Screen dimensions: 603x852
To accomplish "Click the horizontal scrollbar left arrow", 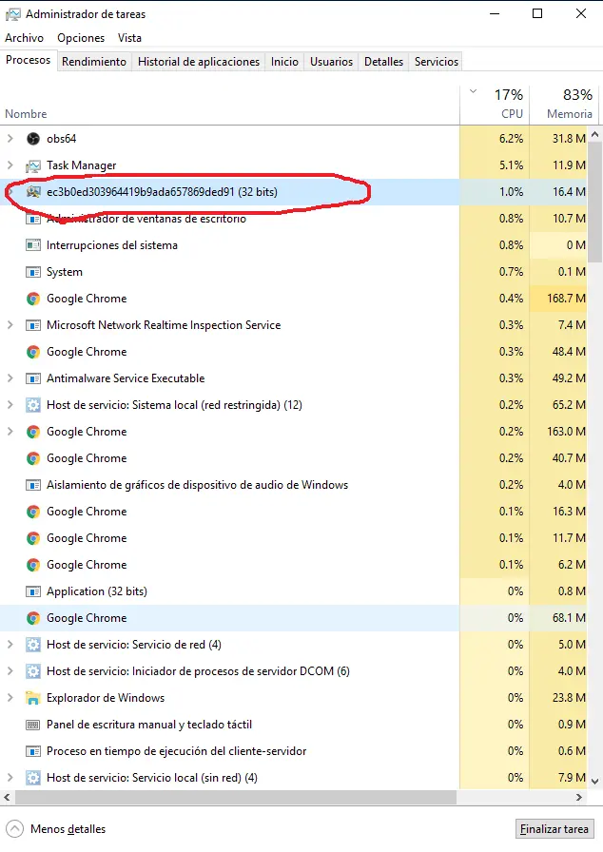I will 7,797.
